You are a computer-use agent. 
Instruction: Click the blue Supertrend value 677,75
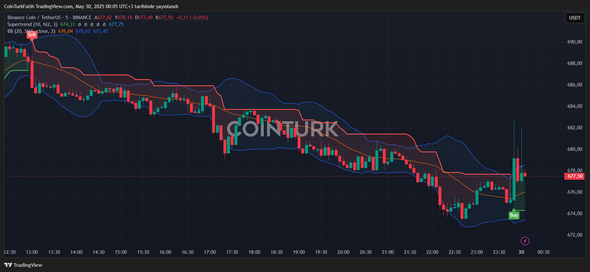[x=116, y=24]
